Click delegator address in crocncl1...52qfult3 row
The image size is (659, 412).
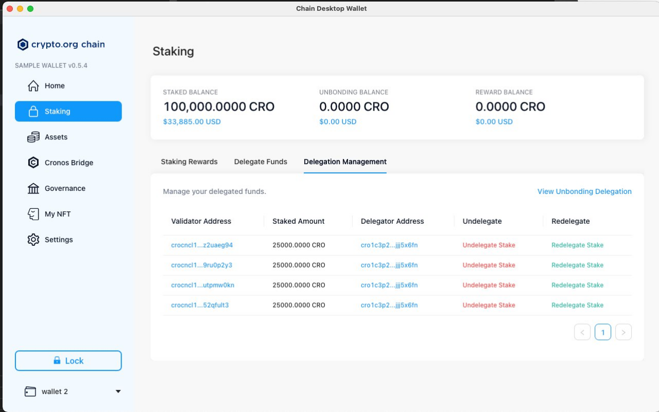(x=389, y=305)
